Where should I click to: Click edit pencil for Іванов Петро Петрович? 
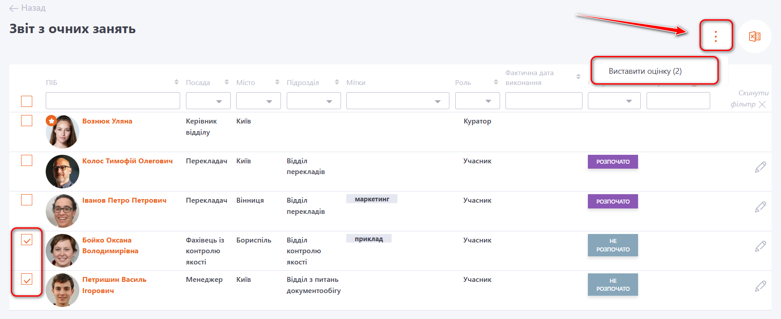760,207
